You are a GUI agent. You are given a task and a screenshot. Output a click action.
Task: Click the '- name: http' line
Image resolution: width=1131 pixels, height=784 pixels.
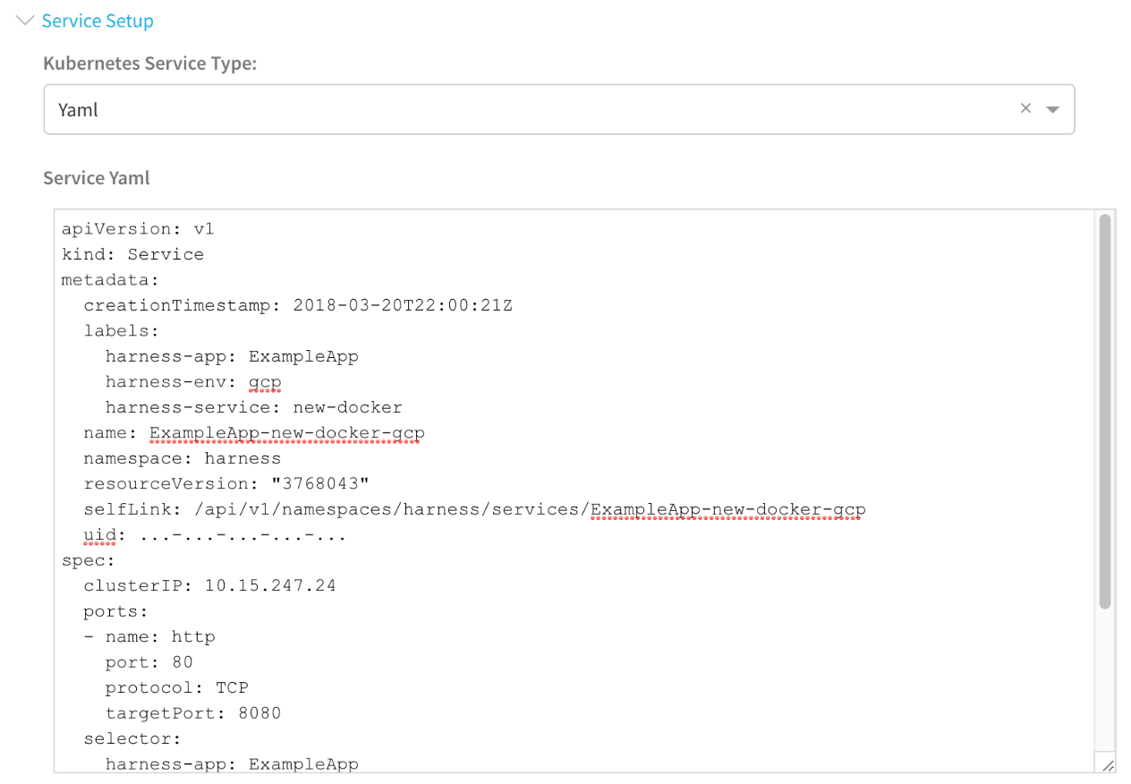[x=149, y=637]
